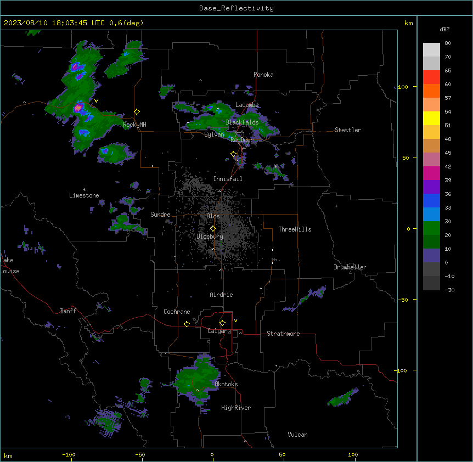Click the bright green 20-30 dBZ legend swatch
This screenshot has width=473, height=462.
pyautogui.click(x=431, y=228)
